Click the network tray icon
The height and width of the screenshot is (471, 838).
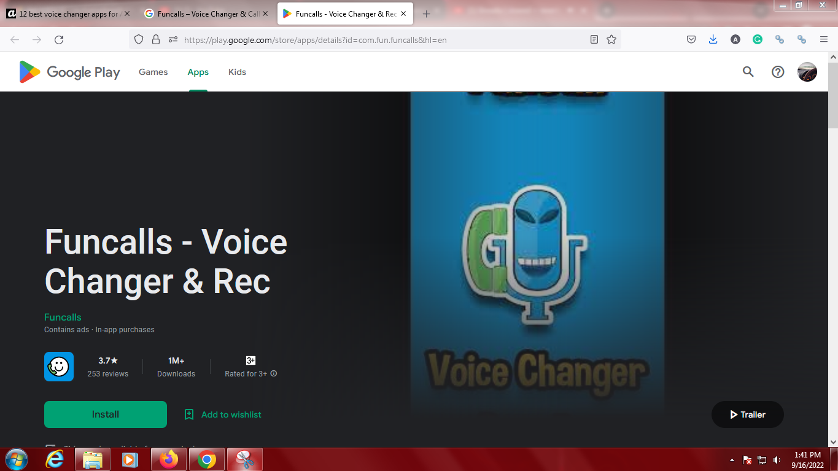coord(762,460)
